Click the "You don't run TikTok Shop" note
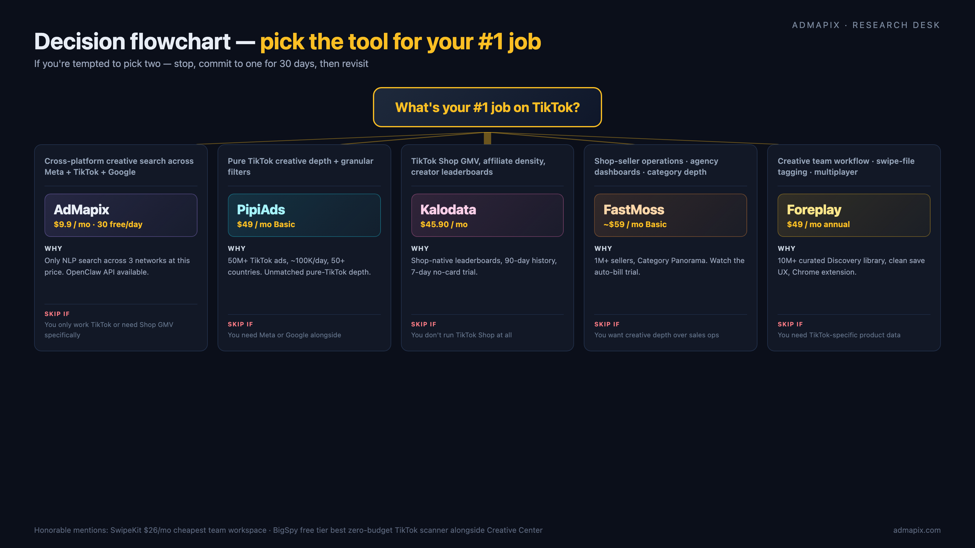This screenshot has width=975, height=548. tap(461, 335)
